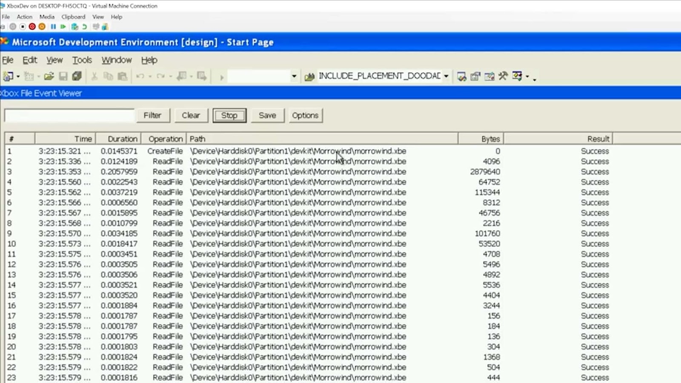Click the Clear button
681x383 pixels.
pos(191,115)
